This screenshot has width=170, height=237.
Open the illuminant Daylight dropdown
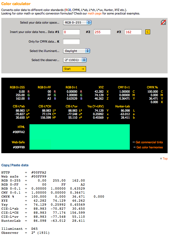(x=76, y=51)
